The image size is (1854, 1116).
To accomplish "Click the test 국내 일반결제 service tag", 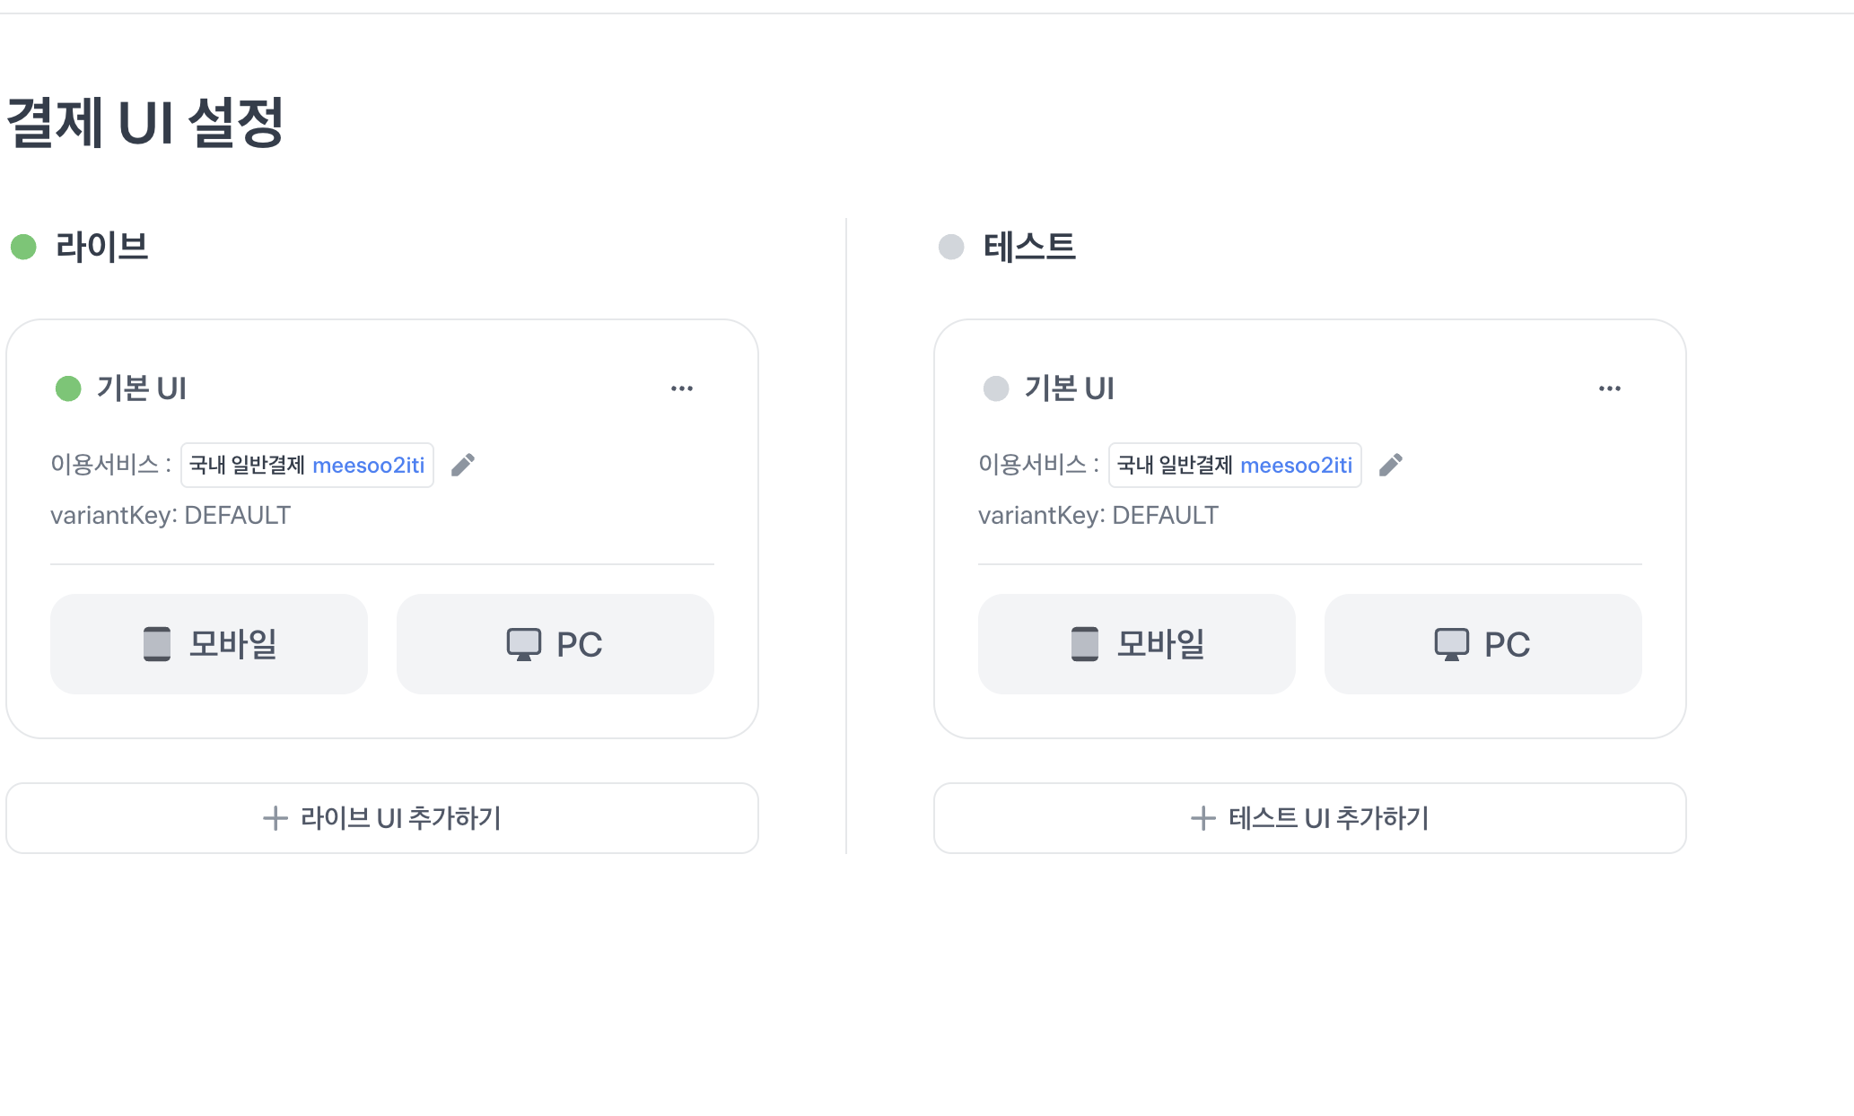I will click(1175, 466).
